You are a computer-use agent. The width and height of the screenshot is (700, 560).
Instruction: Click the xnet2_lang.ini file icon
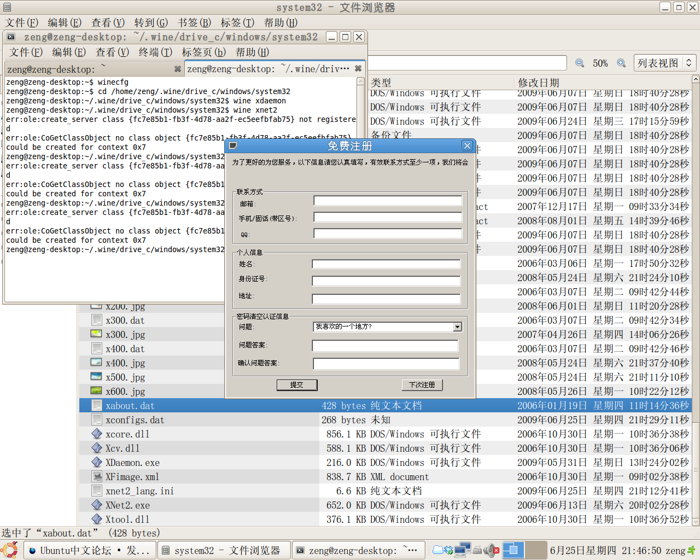97,491
